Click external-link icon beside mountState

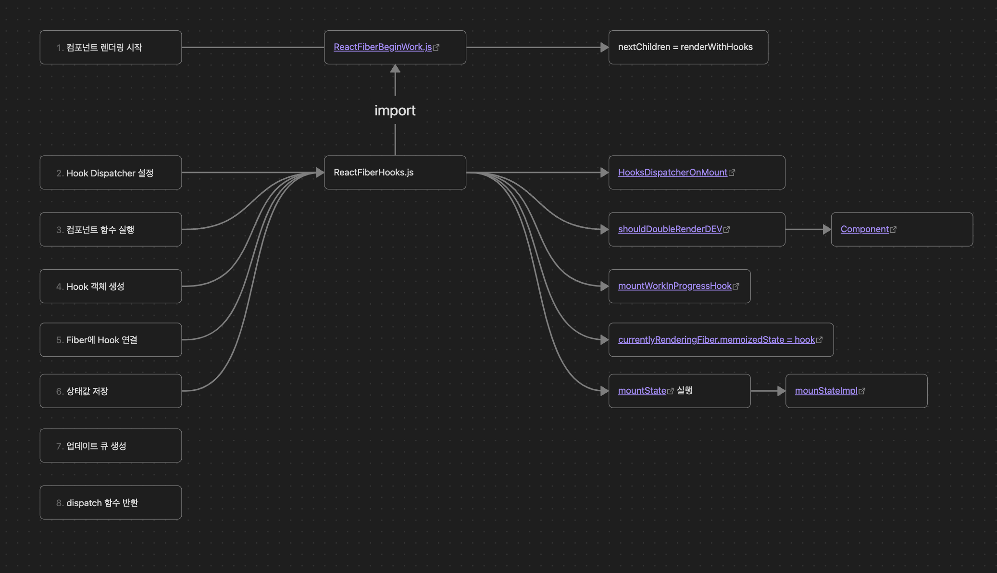[671, 391]
